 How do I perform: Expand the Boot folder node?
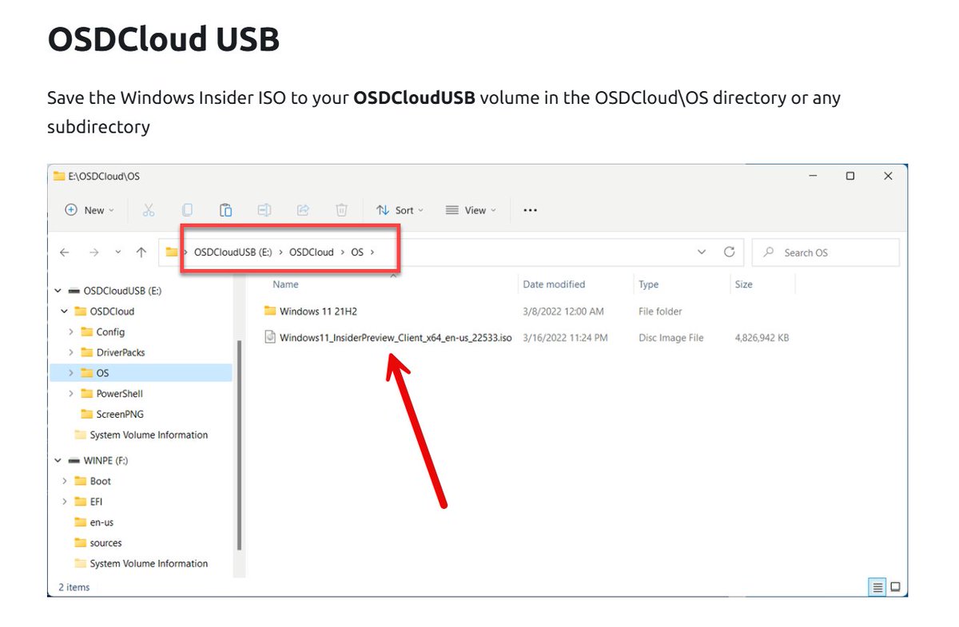pos(65,482)
